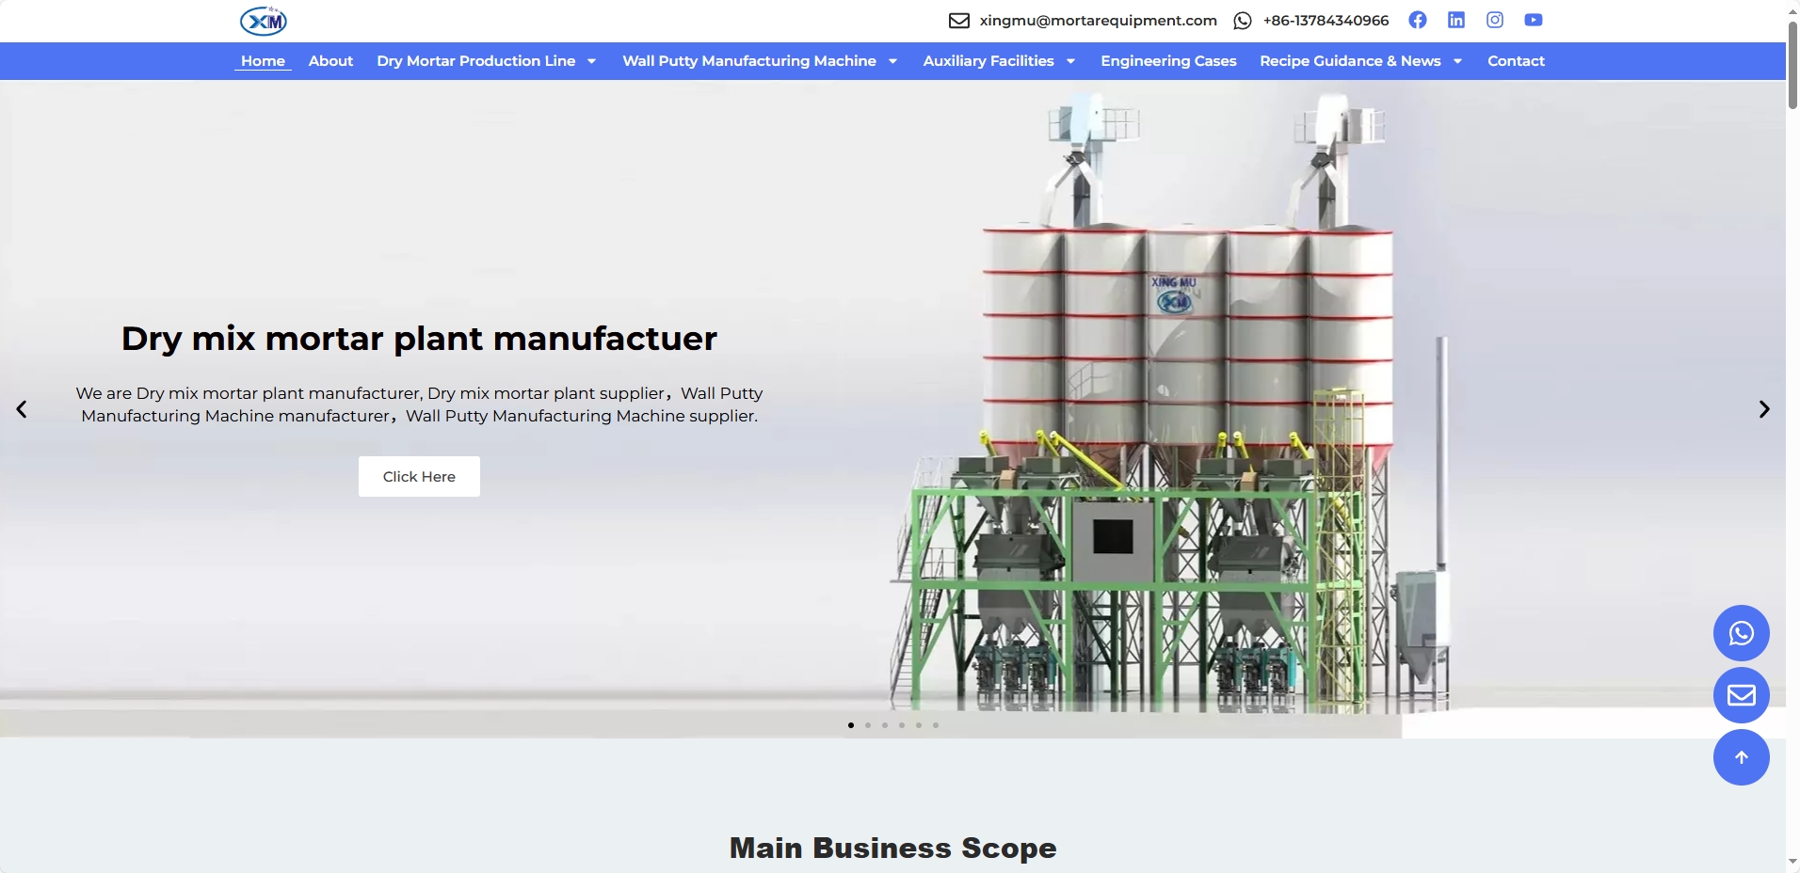Click the XM company logo
Image resolution: width=1800 pixels, height=873 pixels.
264,21
